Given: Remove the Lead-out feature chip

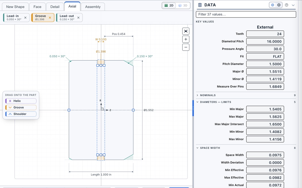Looking at the screenshot, I should [x=78, y=18].
